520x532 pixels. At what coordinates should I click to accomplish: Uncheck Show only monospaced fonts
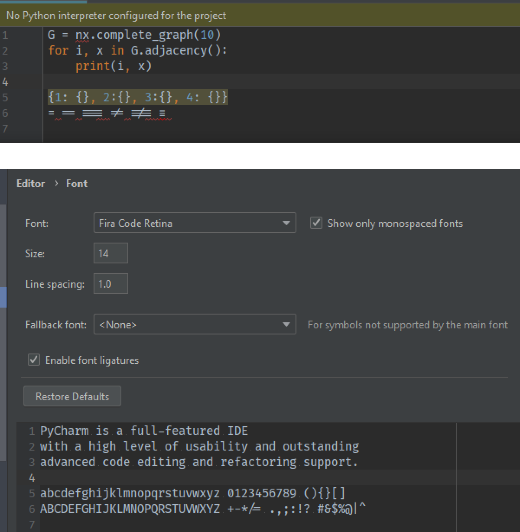316,223
